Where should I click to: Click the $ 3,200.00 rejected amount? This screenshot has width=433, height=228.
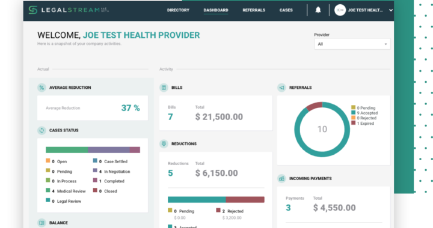click(x=232, y=218)
